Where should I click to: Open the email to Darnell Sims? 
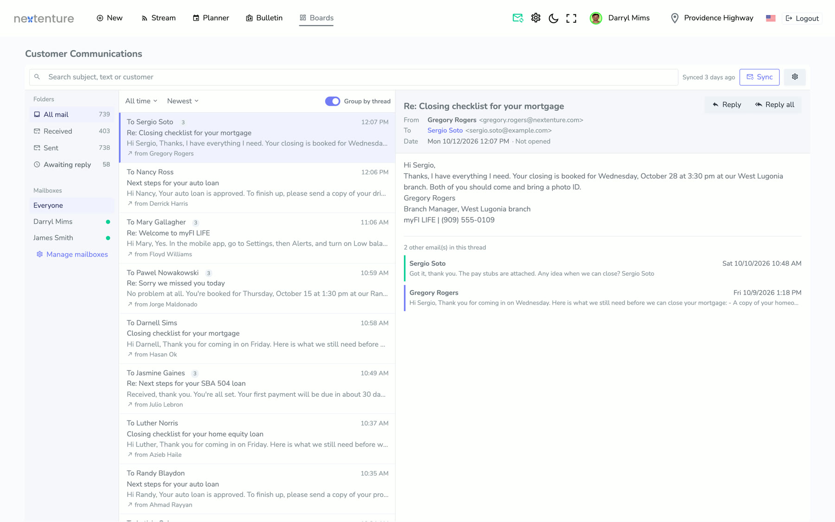257,338
